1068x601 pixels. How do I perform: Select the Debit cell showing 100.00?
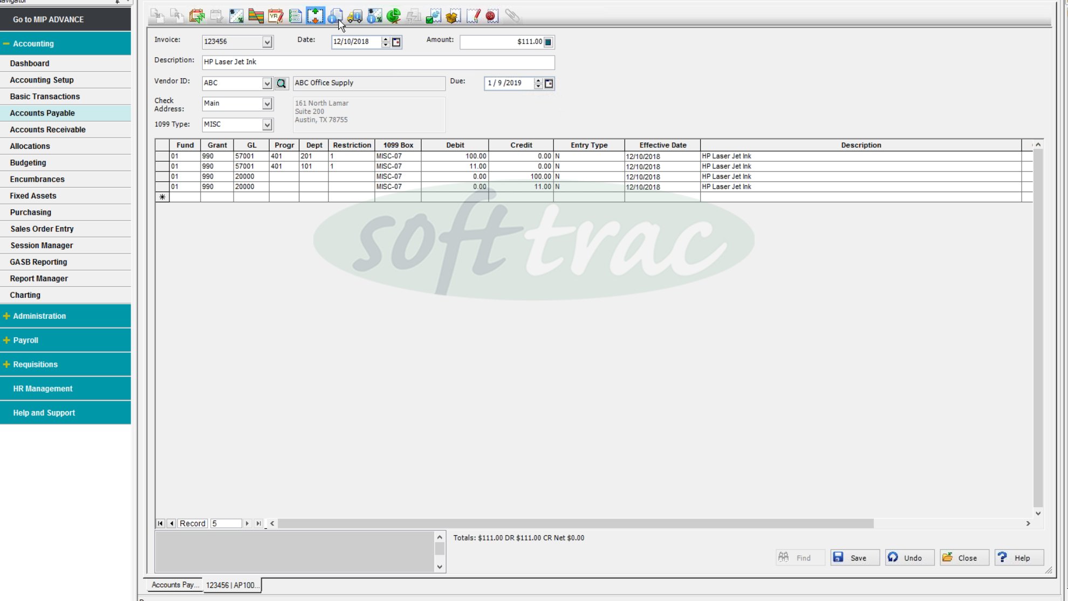pos(455,156)
